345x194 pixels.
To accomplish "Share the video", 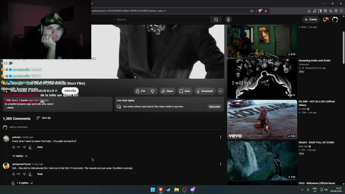I will click(x=167, y=91).
